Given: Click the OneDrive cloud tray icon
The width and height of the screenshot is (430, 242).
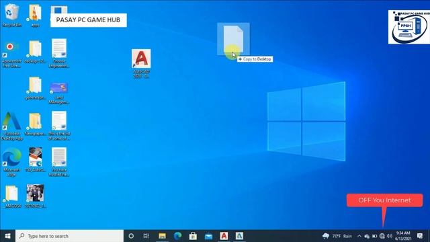Looking at the screenshot, I should tap(367, 236).
